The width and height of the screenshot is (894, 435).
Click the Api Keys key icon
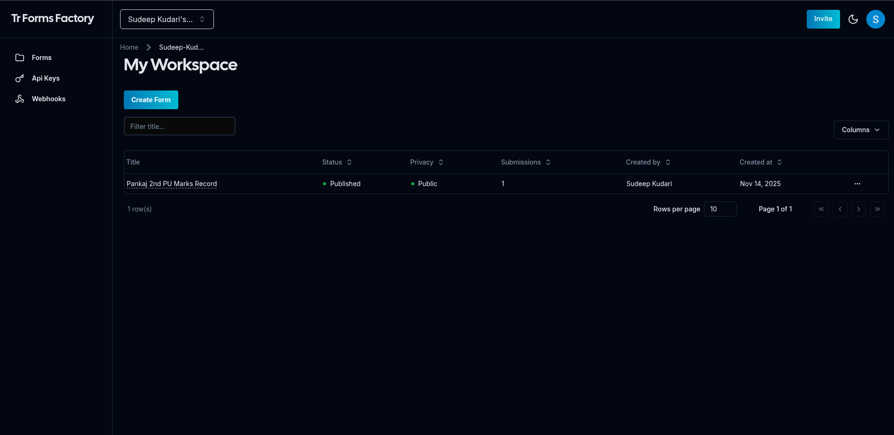20,78
